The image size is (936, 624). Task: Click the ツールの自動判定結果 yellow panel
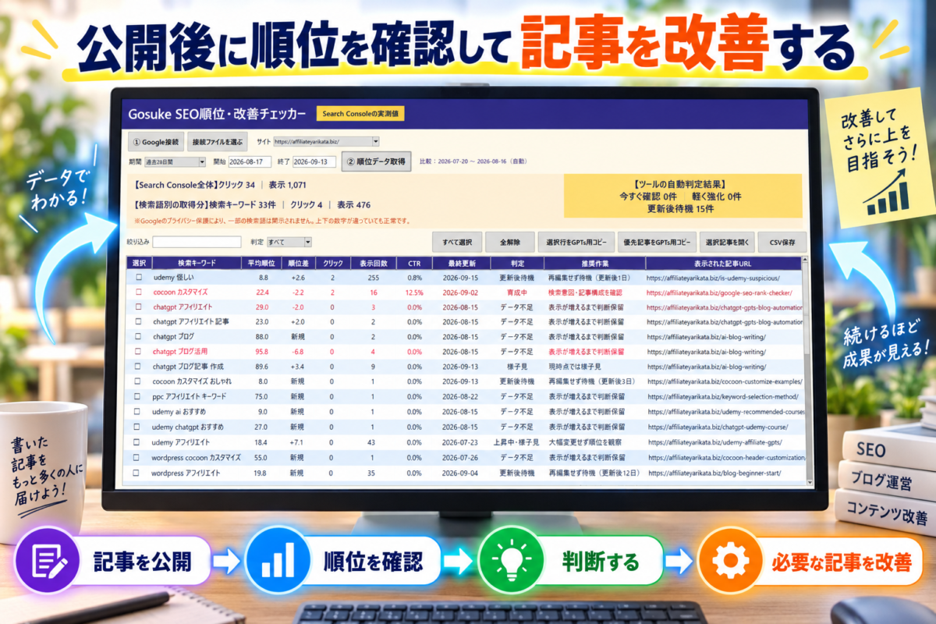coord(683,197)
